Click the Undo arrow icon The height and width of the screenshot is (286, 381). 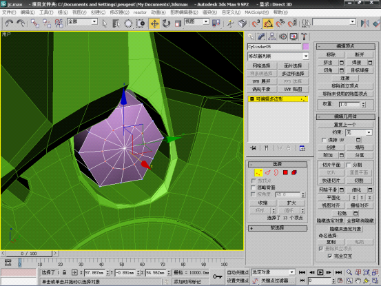9,23
